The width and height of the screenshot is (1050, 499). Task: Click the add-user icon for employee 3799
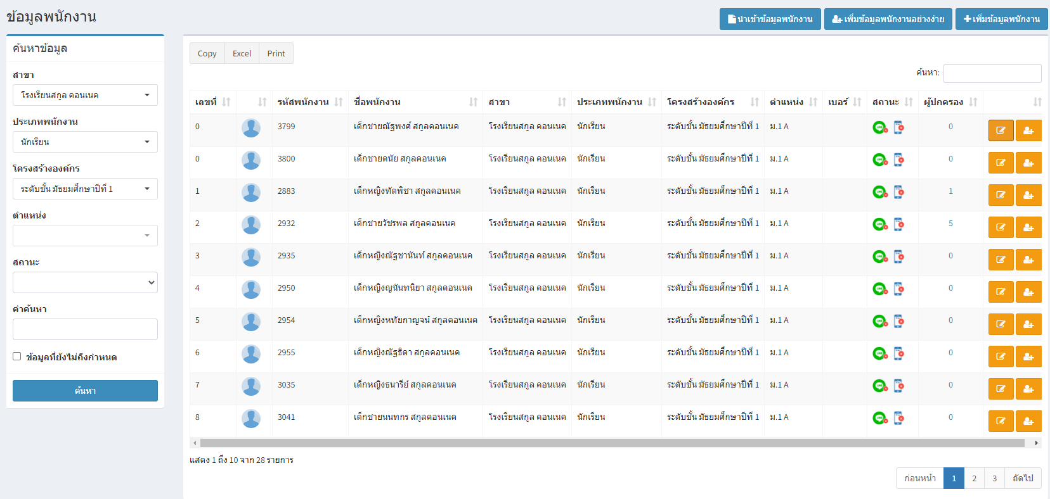[1028, 130]
